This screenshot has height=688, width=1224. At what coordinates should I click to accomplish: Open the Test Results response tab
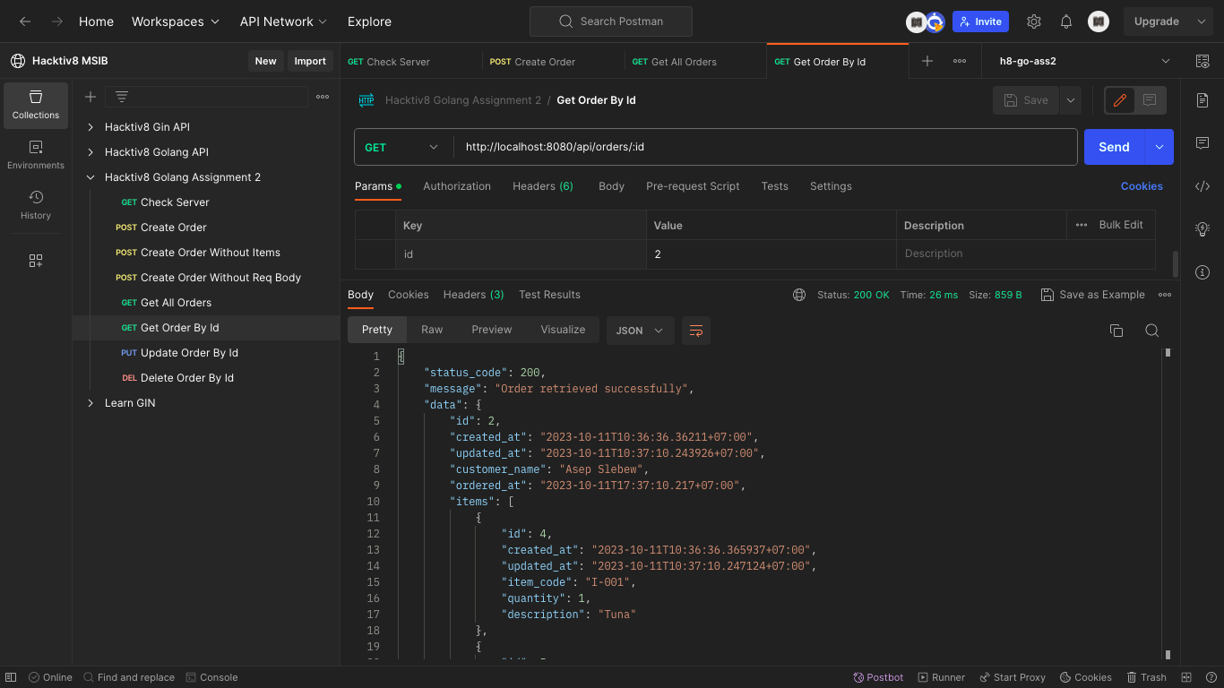(x=549, y=295)
